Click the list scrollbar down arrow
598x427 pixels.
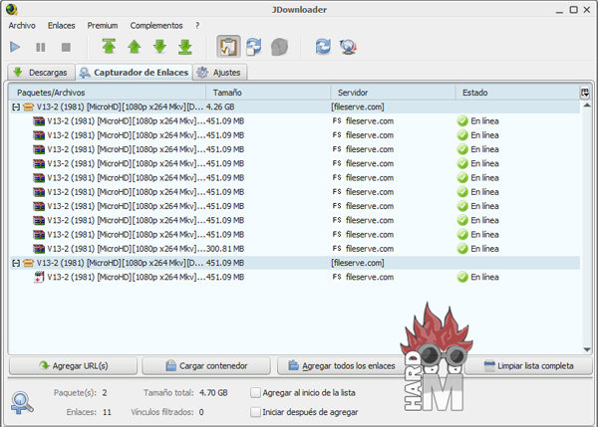point(587,349)
